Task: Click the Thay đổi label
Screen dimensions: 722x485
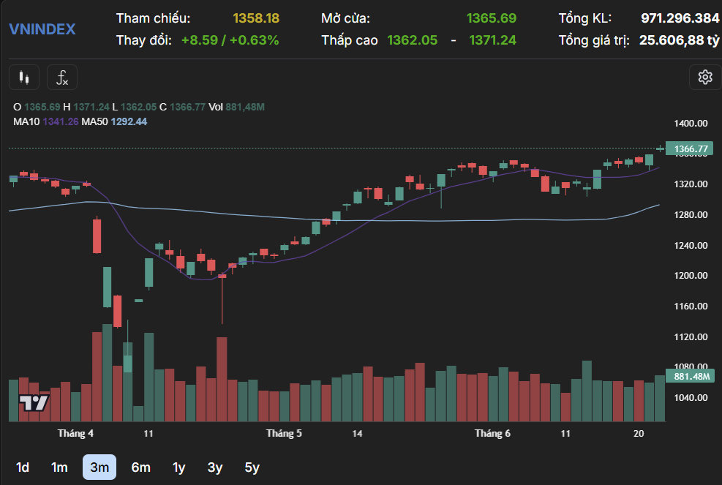Action: pyautogui.click(x=144, y=40)
